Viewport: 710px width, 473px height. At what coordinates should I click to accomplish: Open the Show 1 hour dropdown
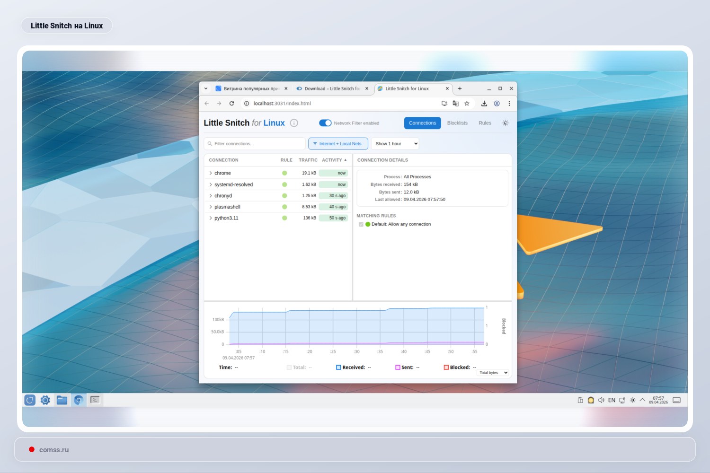click(395, 144)
